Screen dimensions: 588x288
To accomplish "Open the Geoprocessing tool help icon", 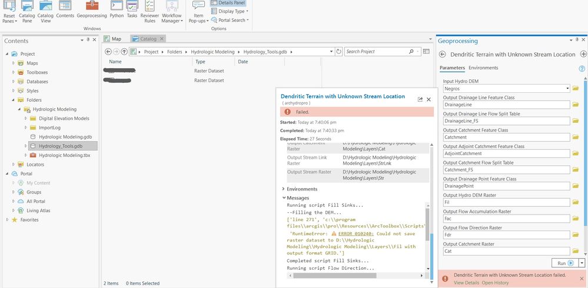I will [582, 69].
